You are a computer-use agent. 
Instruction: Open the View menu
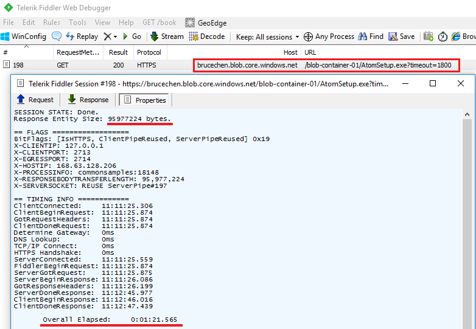(102, 23)
